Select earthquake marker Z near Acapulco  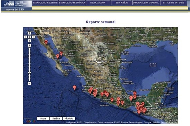click(112, 100)
